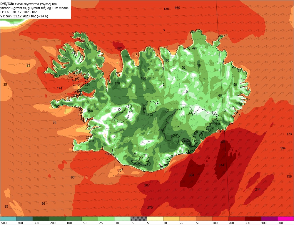Screen dimensions: 294x225
Task: Select the value '328' off the southeast coast
Action: [223, 142]
